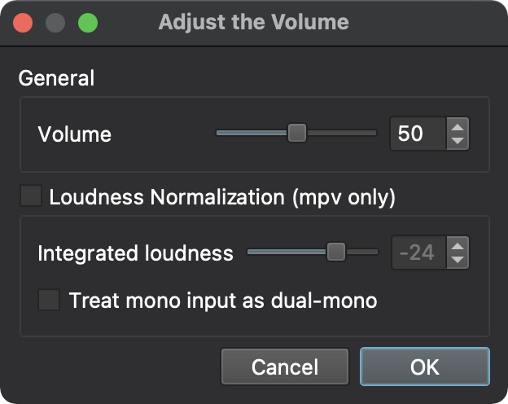This screenshot has width=508, height=404.
Task: Toggle Treat mono input as dual-mono
Action: [49, 300]
